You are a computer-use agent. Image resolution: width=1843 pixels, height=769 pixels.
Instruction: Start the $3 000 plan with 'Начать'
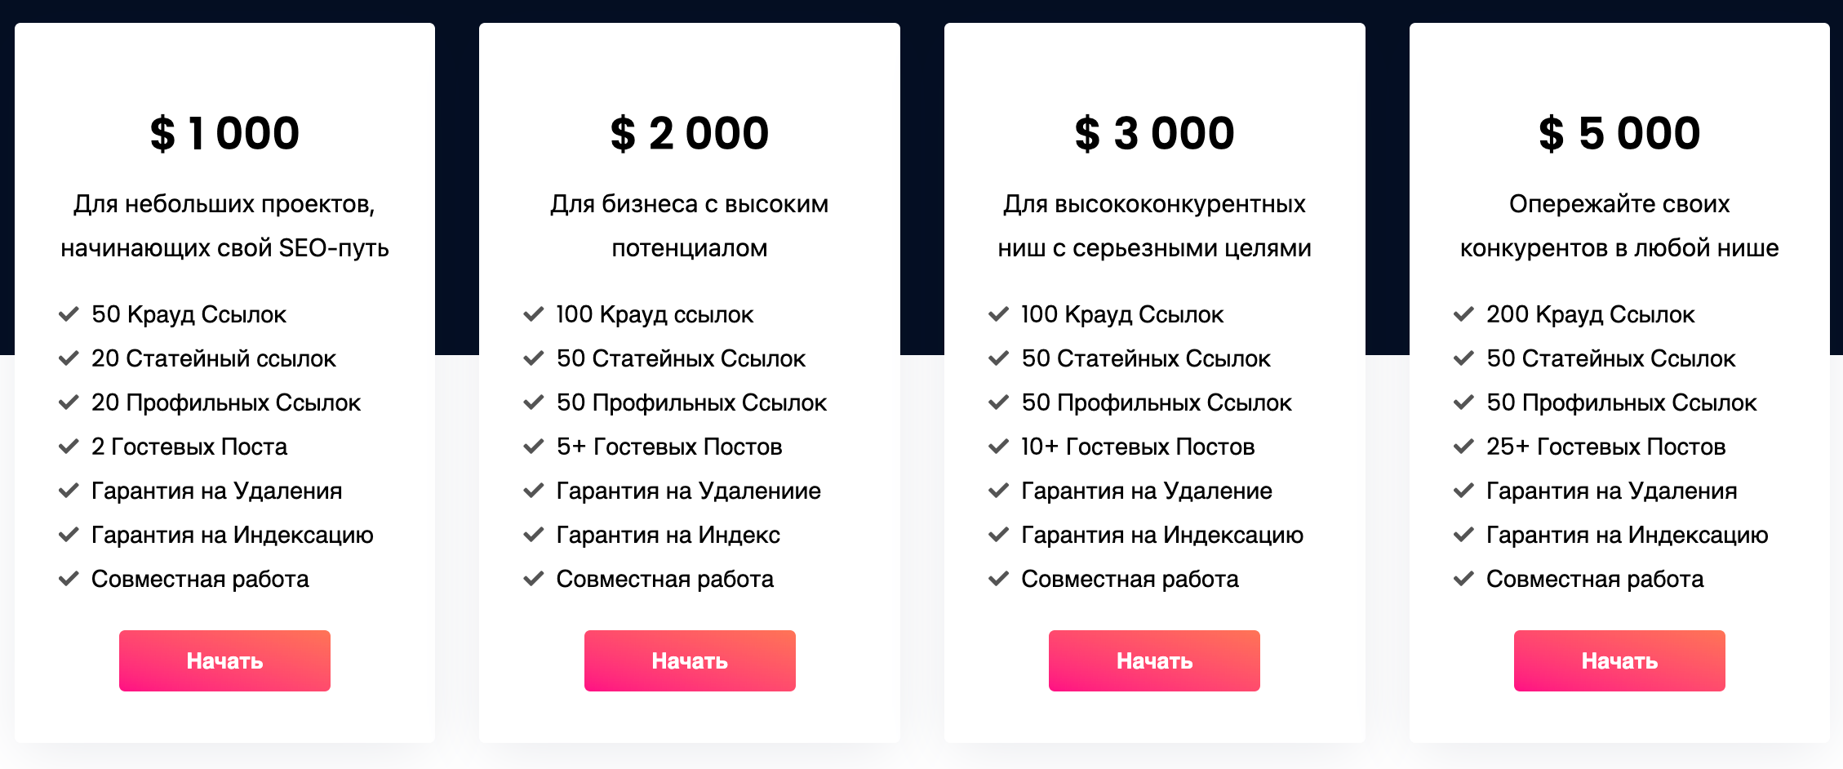tap(1154, 660)
